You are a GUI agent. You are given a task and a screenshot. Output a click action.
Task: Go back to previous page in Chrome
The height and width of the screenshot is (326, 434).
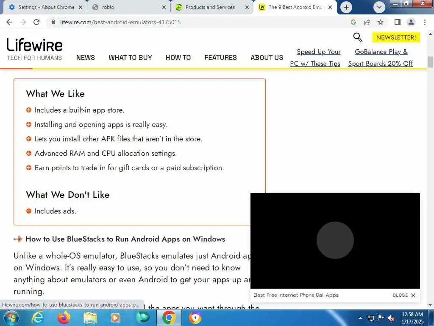pos(9,22)
